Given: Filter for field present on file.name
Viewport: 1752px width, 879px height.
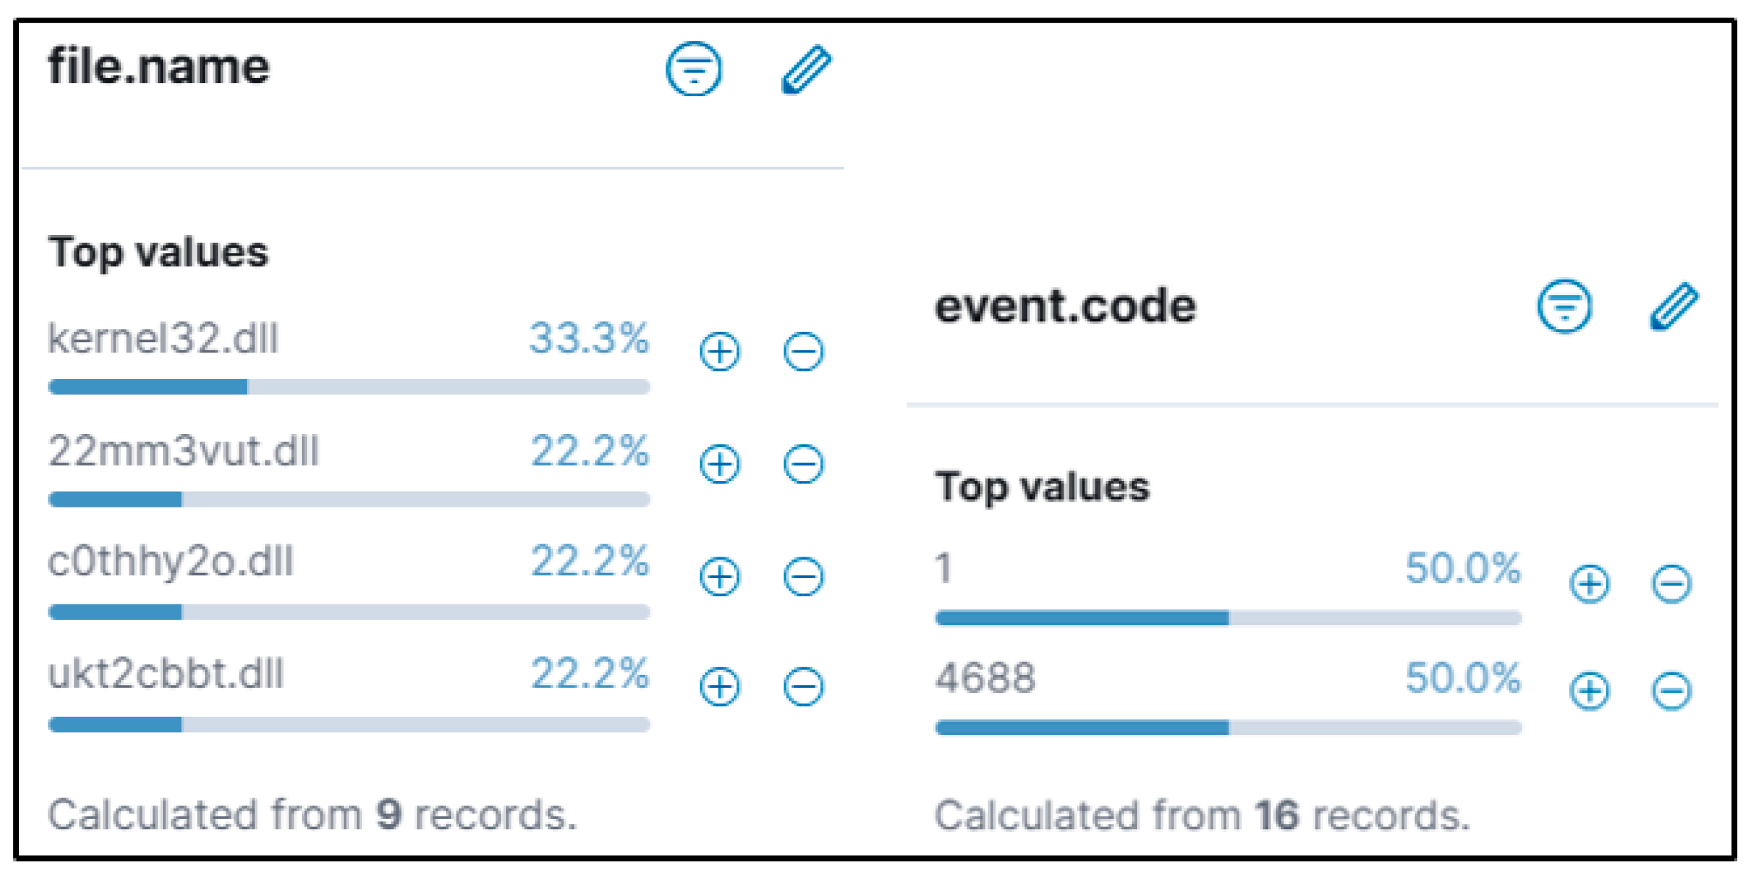Looking at the screenshot, I should 693,69.
